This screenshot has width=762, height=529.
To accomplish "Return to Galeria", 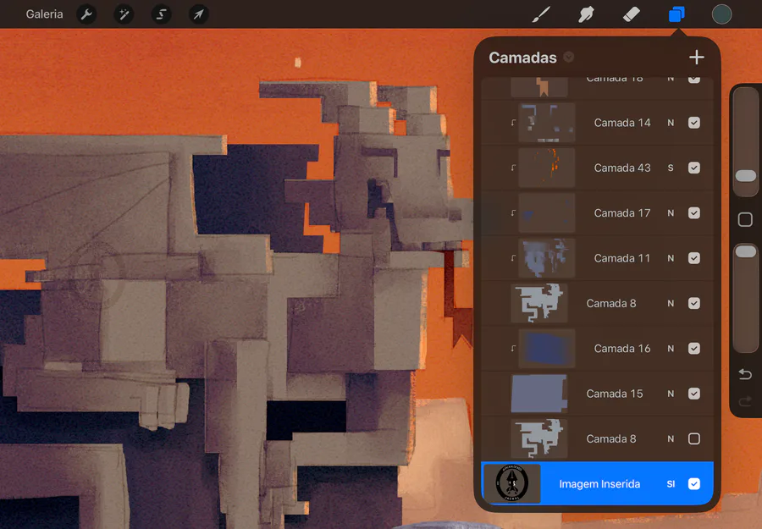I will (x=44, y=14).
